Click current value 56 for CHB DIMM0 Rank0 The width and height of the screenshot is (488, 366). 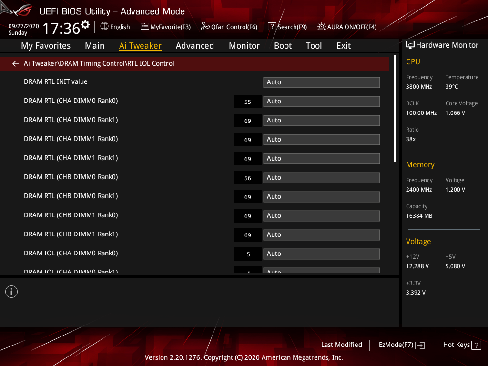click(248, 178)
